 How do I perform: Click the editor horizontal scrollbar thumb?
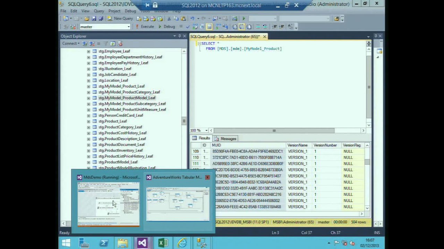(x=274, y=130)
